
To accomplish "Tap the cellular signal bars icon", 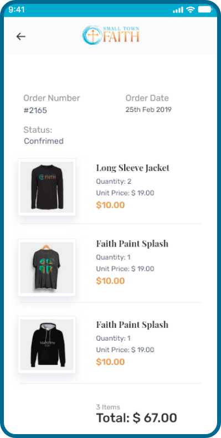I will (x=178, y=10).
